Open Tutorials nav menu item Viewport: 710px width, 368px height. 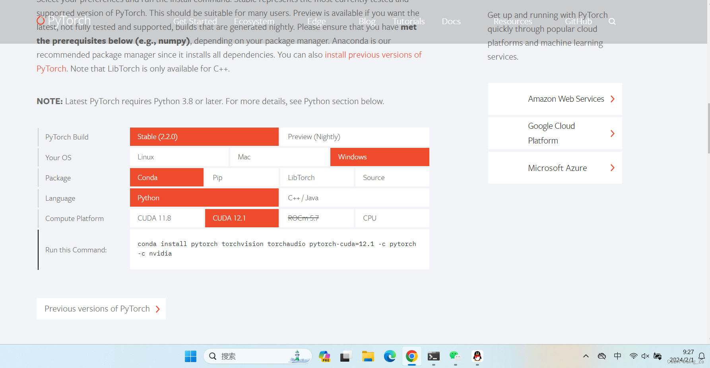click(409, 21)
